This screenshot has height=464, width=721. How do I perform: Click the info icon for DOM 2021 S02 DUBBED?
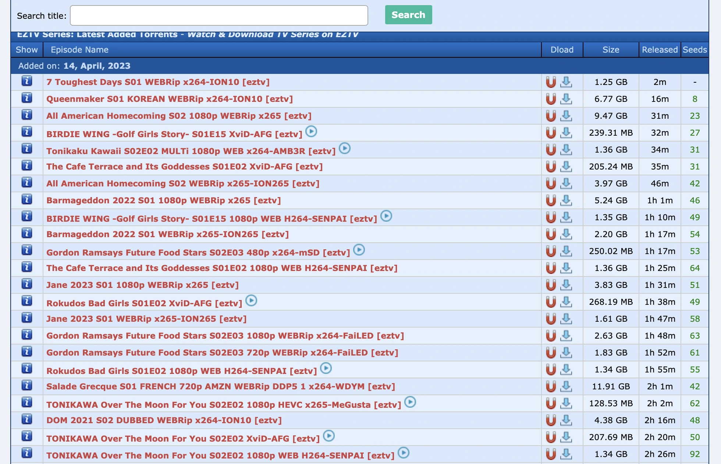pos(27,420)
